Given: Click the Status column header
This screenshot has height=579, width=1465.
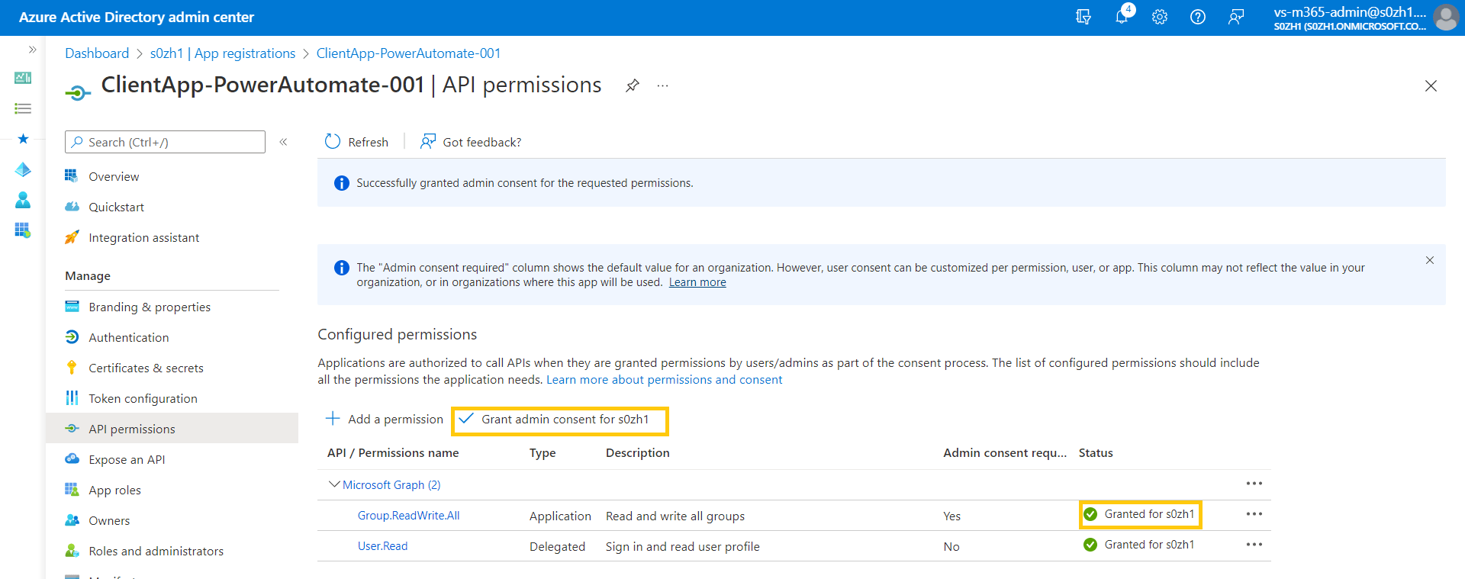Looking at the screenshot, I should tap(1096, 452).
